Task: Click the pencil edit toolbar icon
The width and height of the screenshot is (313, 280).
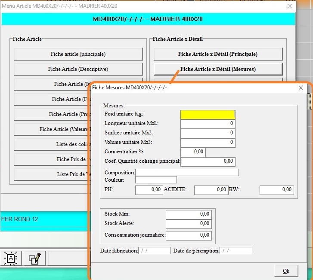Action: tap(34, 259)
